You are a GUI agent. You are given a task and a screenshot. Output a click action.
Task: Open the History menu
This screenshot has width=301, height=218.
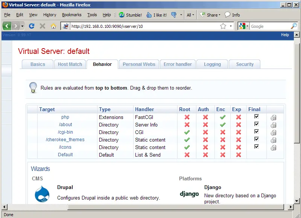tap(50, 15)
